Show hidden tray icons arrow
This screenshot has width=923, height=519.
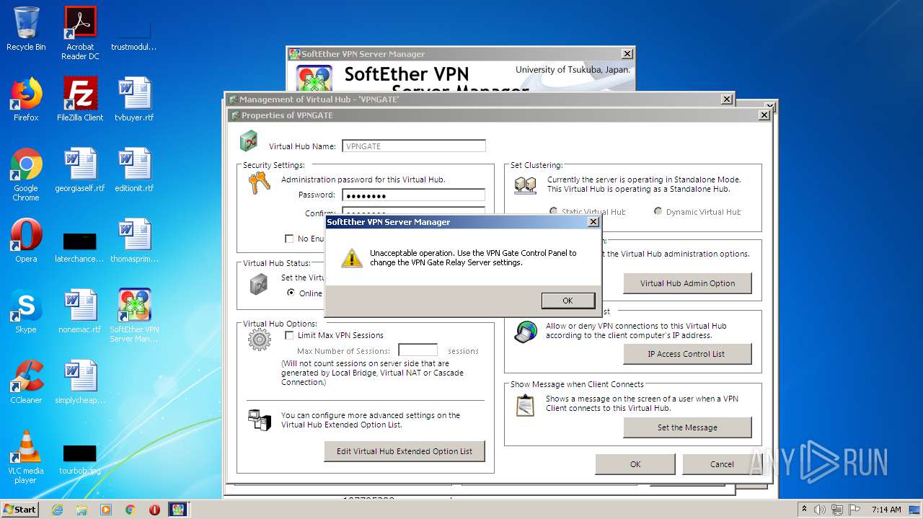804,510
